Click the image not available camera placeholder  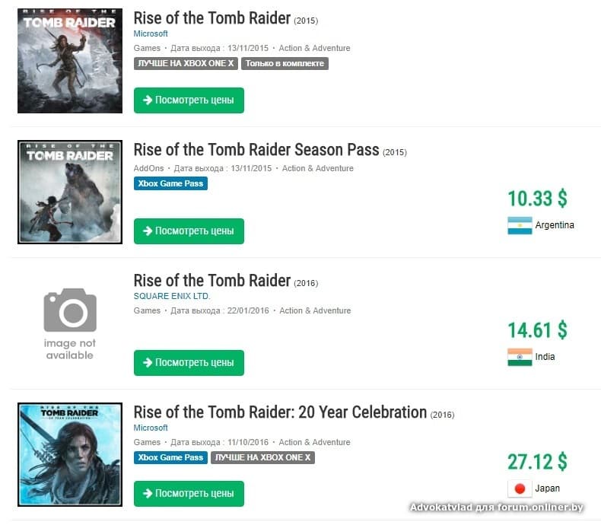click(x=70, y=323)
